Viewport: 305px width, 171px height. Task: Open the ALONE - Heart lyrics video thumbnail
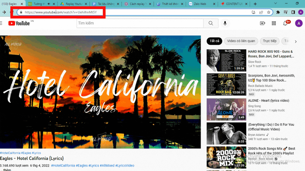click(227, 109)
